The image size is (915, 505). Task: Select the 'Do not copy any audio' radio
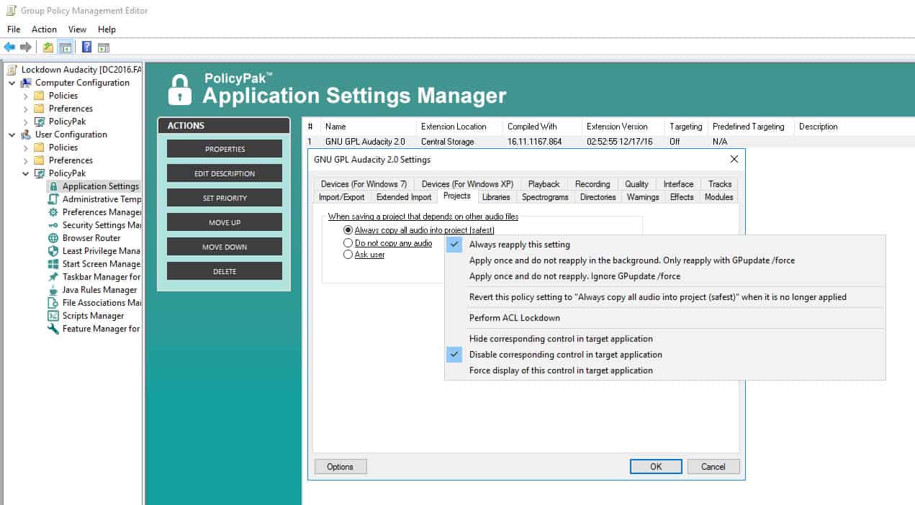pos(348,243)
